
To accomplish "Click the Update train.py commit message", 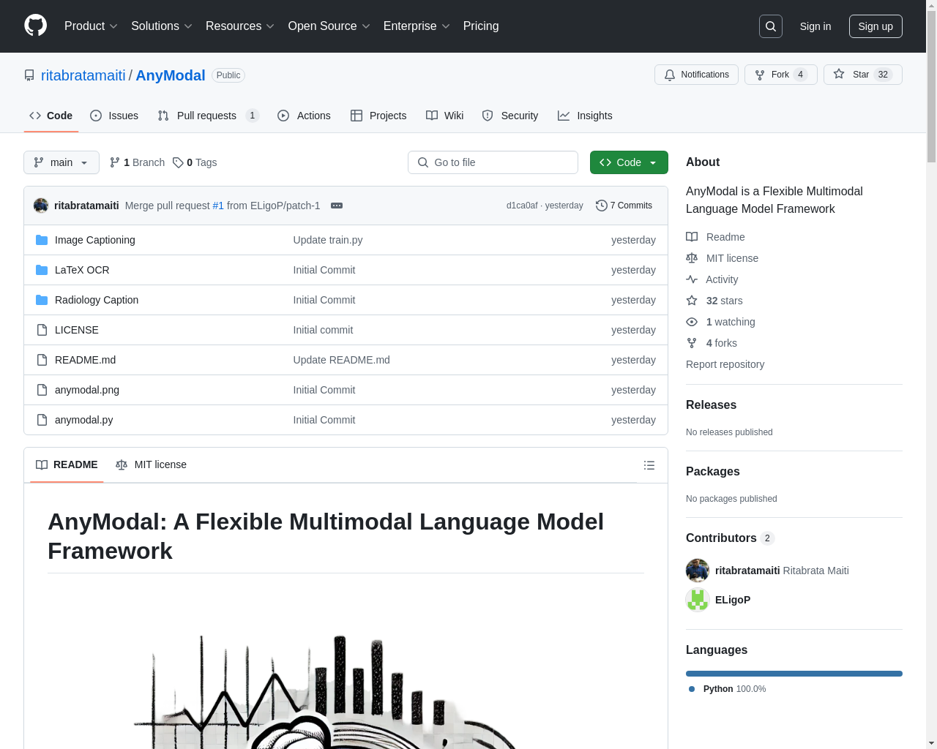I will (x=328, y=240).
